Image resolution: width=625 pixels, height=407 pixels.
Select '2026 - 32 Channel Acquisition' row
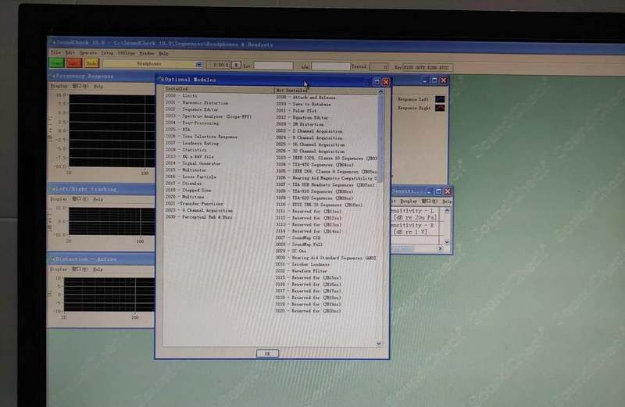click(x=310, y=151)
